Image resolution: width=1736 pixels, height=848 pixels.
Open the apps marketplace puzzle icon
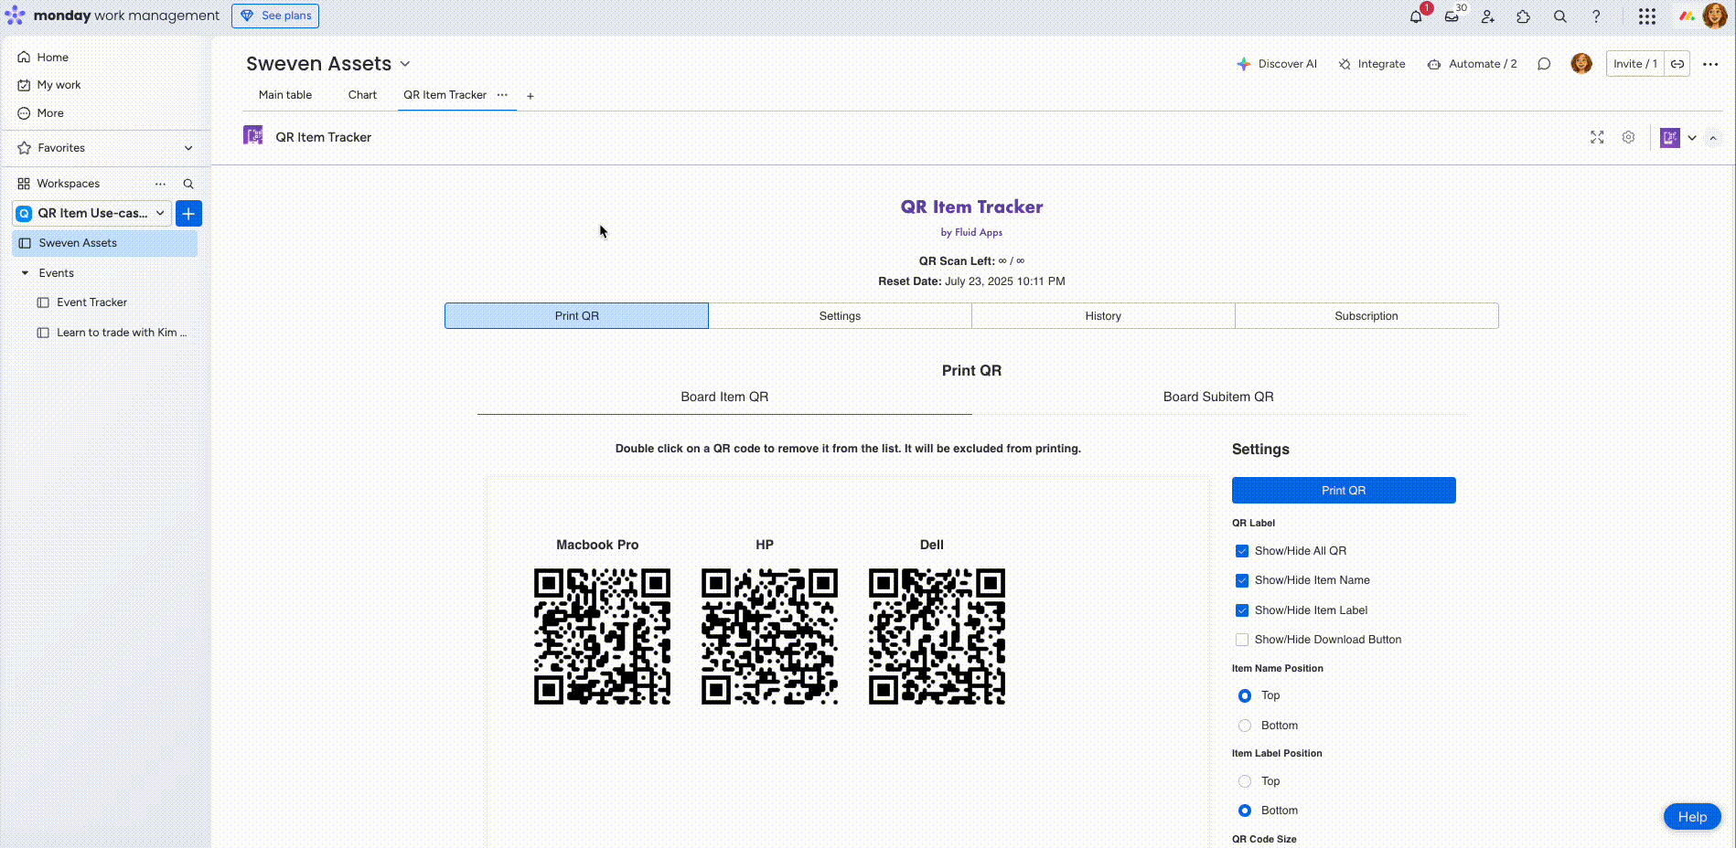pos(1524,16)
